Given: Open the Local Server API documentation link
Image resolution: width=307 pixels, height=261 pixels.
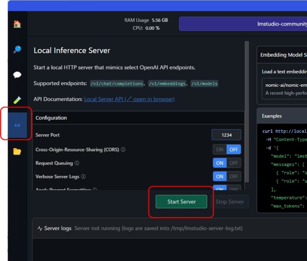Looking at the screenshot, I should (129, 99).
